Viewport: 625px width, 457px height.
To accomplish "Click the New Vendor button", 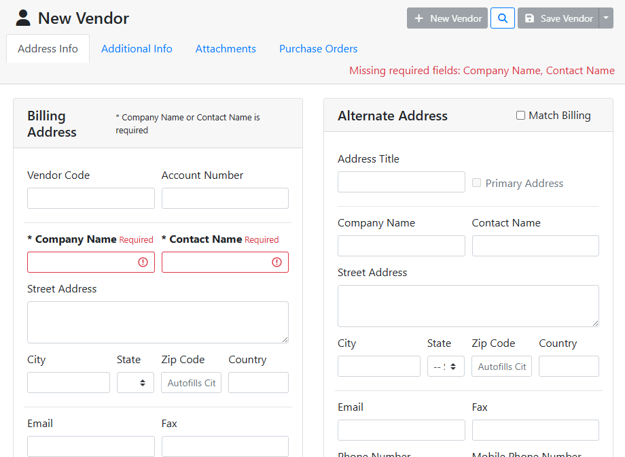I will 447,18.
